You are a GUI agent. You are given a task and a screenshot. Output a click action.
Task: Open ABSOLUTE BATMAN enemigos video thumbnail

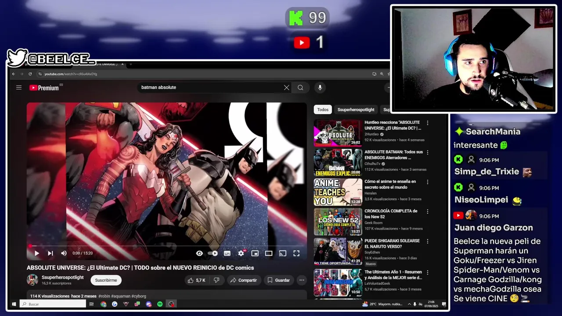338,162
